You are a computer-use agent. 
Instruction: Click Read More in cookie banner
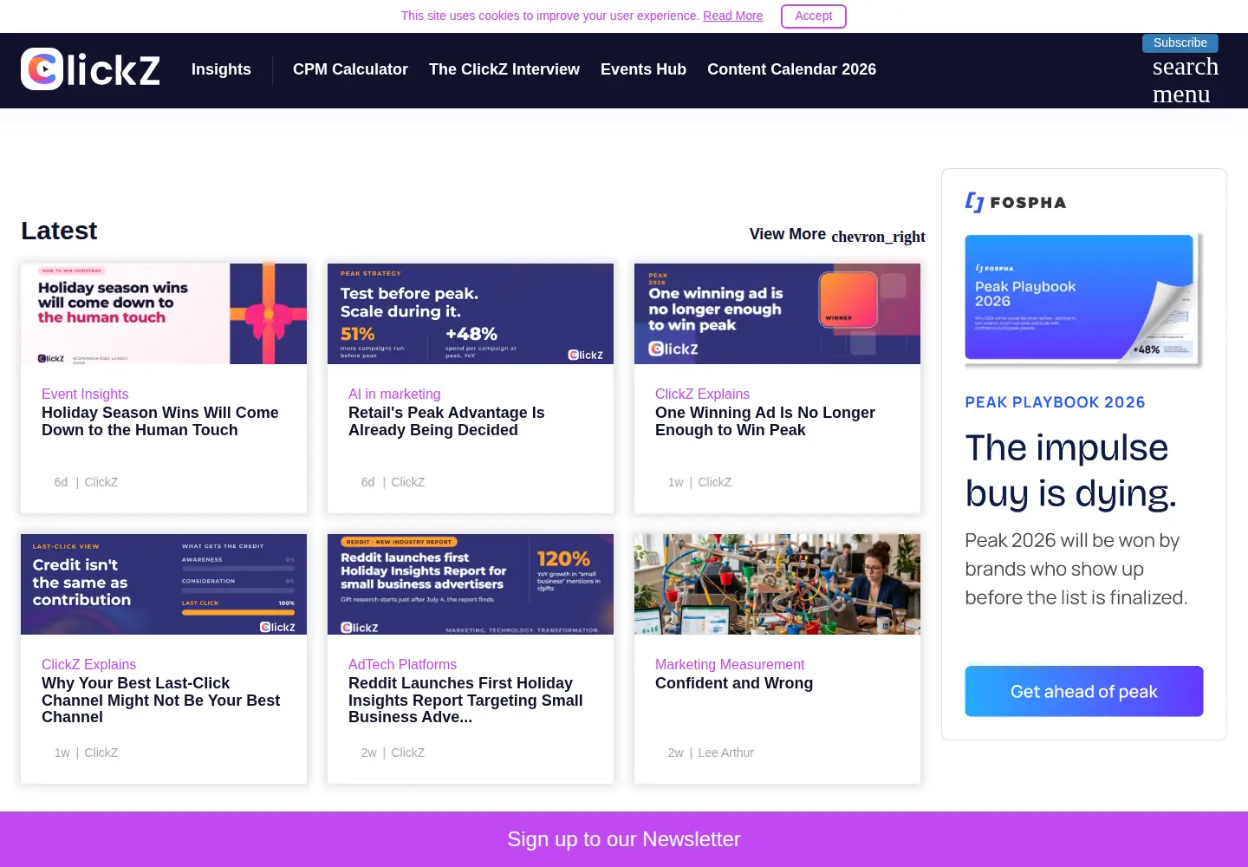pos(732,16)
